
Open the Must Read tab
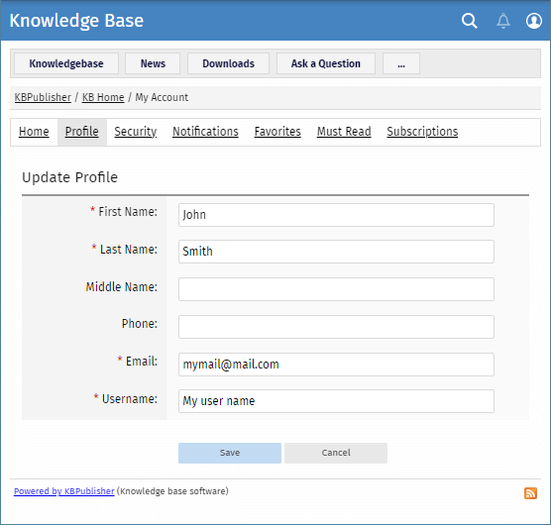click(x=344, y=132)
